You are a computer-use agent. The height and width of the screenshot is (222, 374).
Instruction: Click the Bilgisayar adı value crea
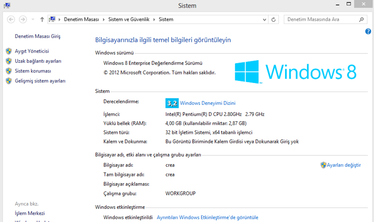pos(170,165)
